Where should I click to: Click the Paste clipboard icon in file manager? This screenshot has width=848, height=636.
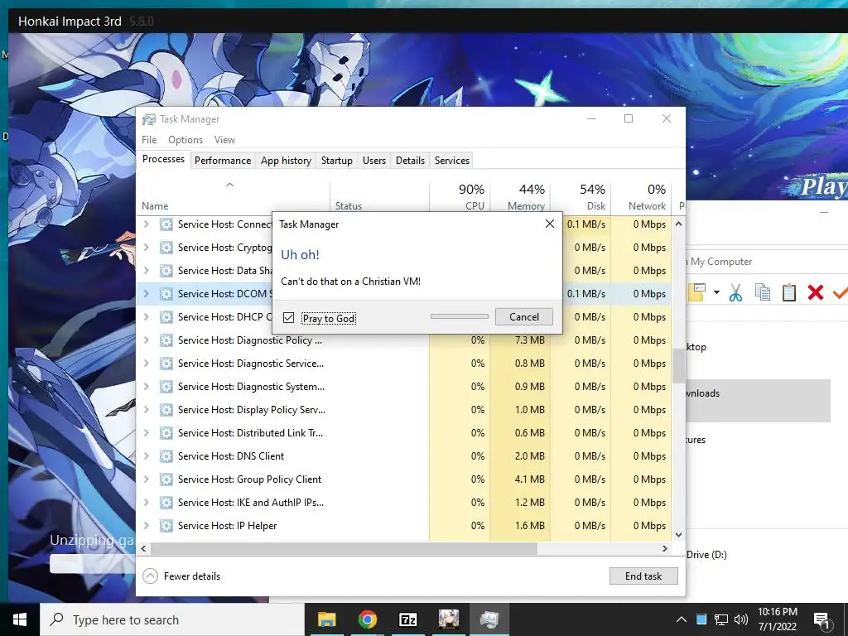point(789,292)
